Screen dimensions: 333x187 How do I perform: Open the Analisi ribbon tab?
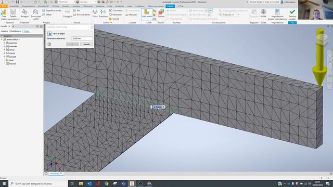[x=170, y=6]
